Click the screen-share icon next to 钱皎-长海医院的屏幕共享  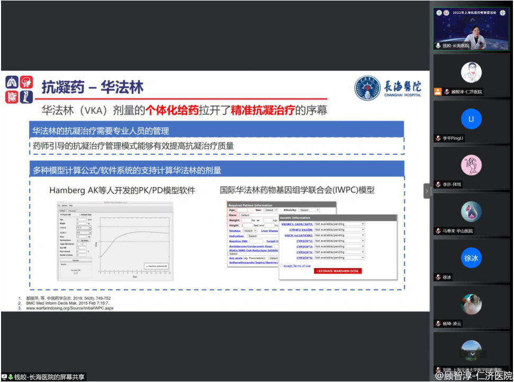(x=5, y=376)
